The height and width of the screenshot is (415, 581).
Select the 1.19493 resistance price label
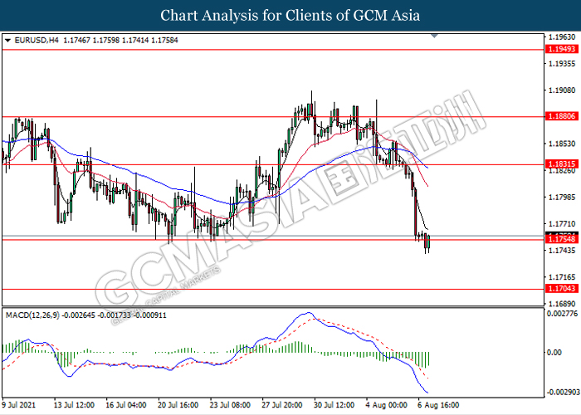(x=562, y=49)
